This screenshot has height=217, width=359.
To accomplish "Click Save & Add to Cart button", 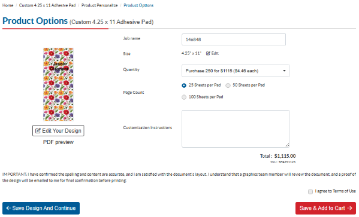I will (325, 208).
